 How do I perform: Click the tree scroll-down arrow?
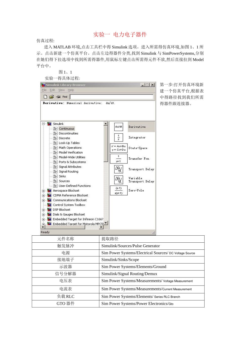coord(106,223)
